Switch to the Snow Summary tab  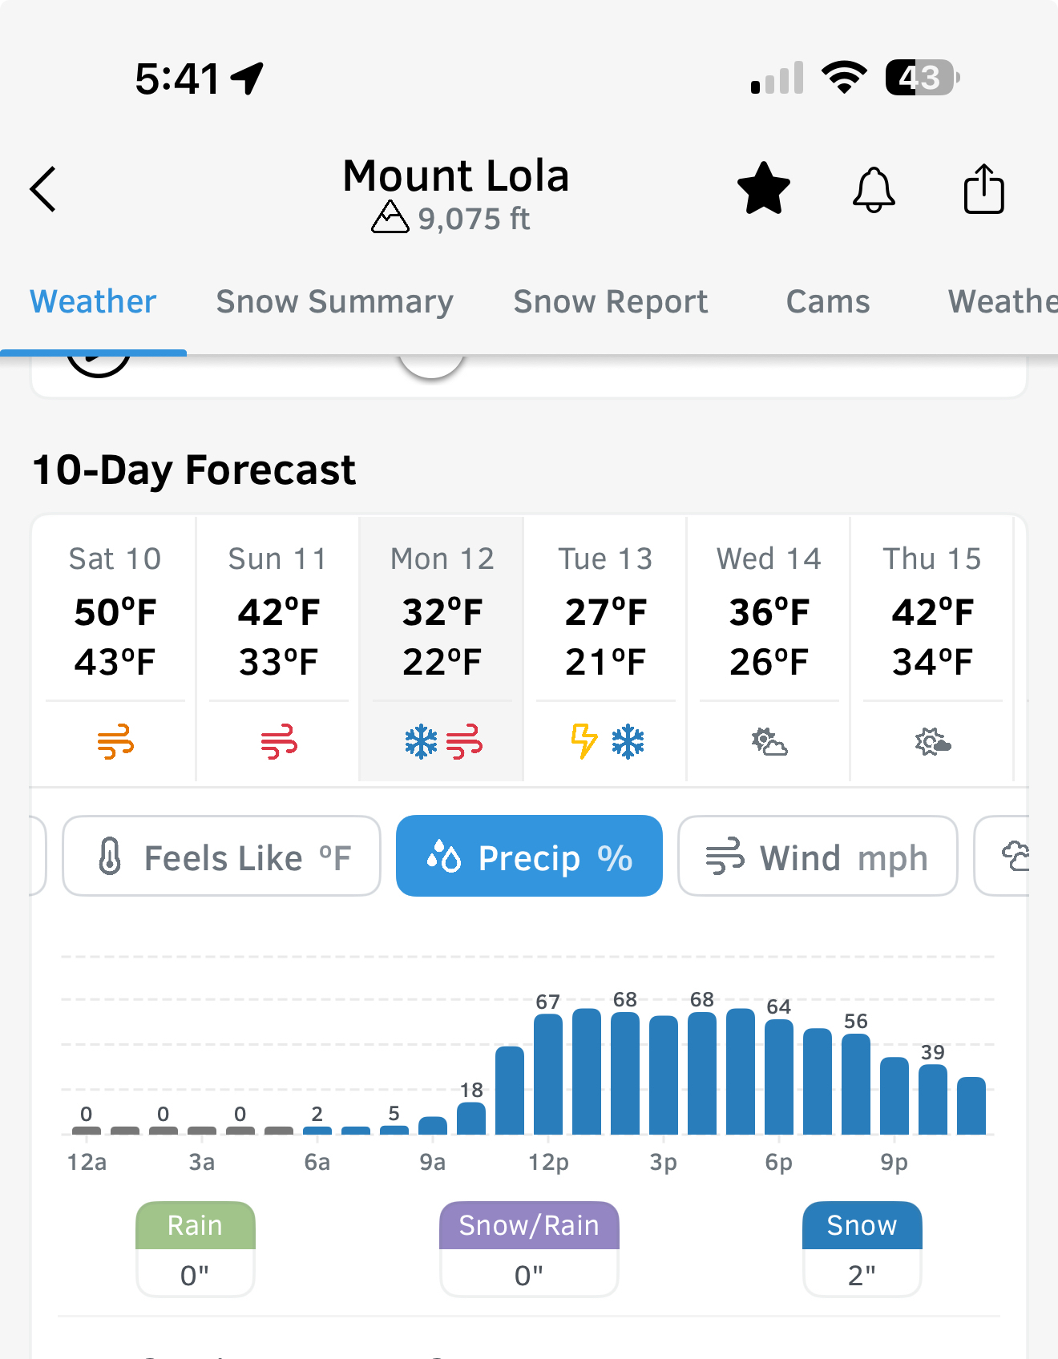coord(334,302)
